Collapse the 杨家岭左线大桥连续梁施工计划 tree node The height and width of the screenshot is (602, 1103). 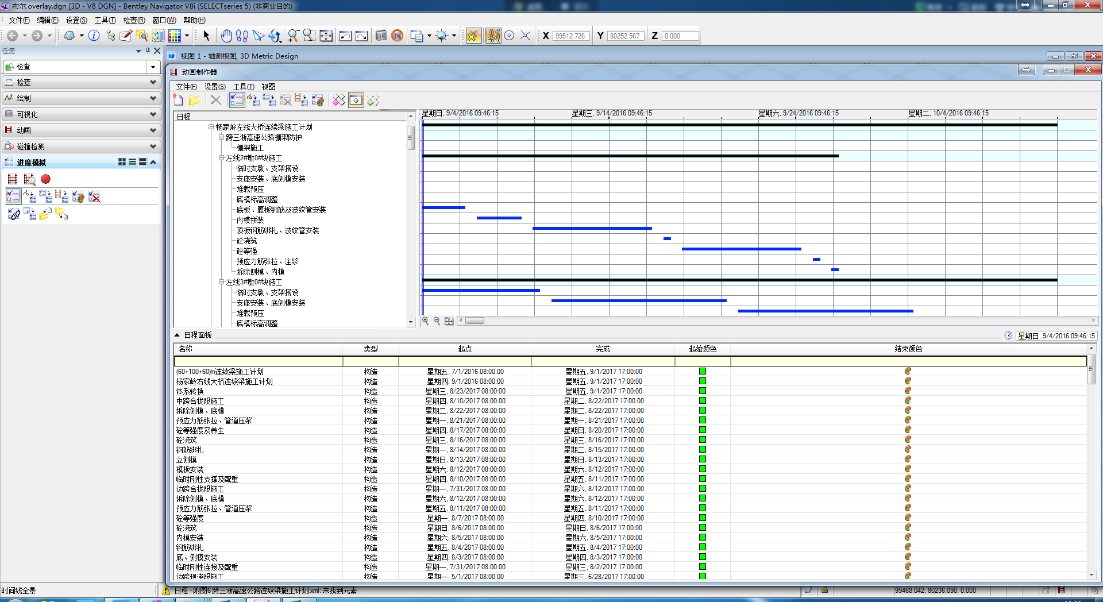tap(211, 127)
